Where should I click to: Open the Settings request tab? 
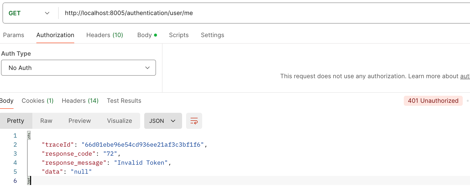point(212,35)
